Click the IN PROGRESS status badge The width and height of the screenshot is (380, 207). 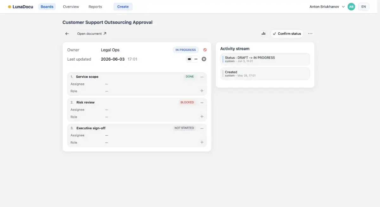pos(186,50)
